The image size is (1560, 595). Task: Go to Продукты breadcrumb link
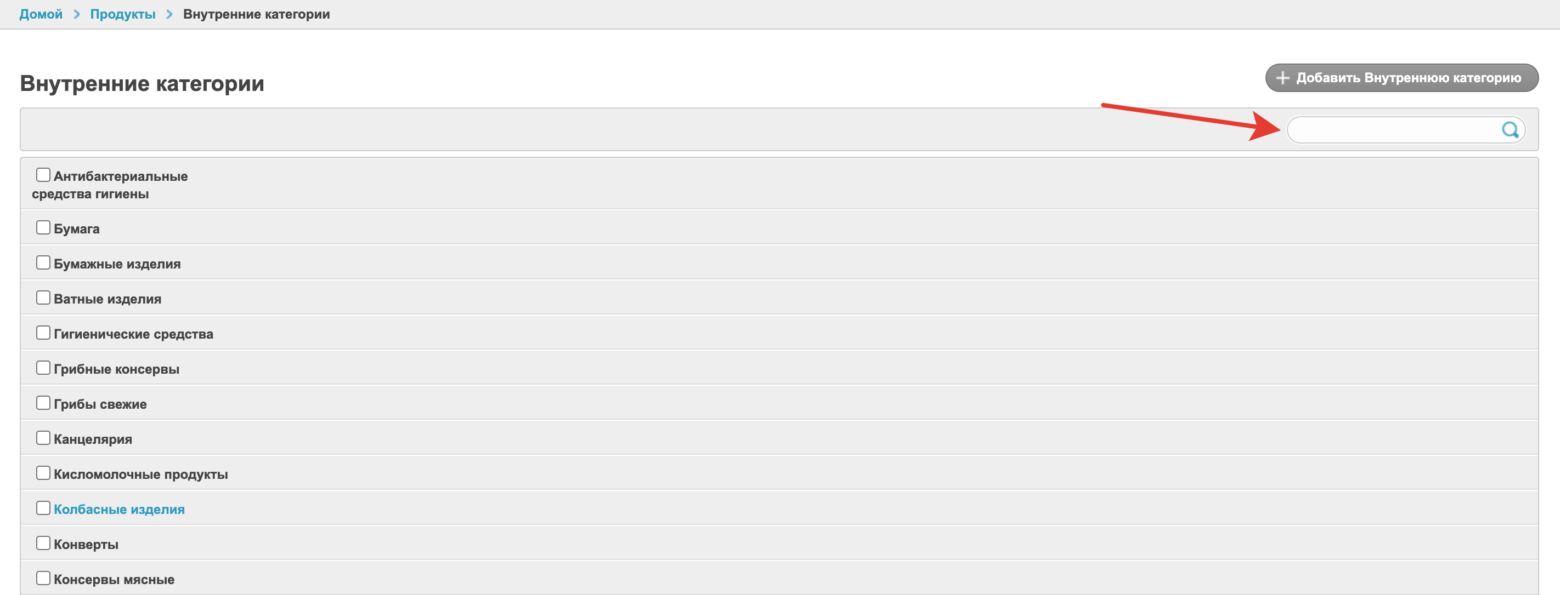tap(122, 14)
